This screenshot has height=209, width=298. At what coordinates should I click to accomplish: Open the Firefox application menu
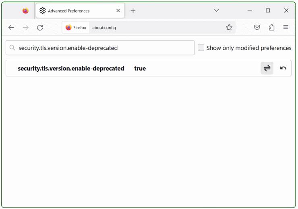click(286, 27)
